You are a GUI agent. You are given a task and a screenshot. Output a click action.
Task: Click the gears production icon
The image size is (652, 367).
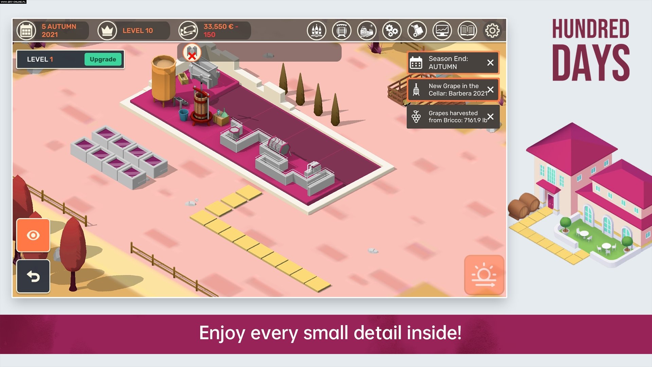(392, 31)
